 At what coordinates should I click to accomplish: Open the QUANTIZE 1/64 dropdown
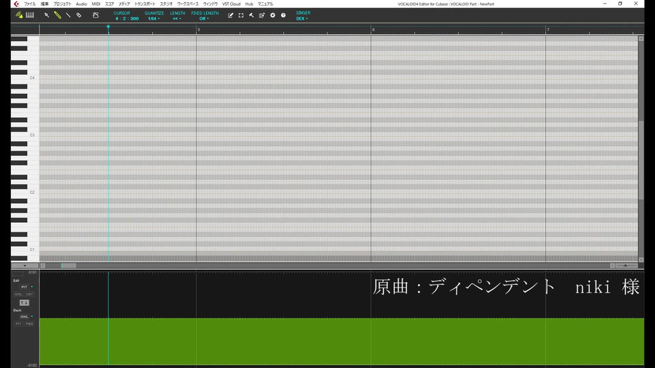click(x=154, y=19)
